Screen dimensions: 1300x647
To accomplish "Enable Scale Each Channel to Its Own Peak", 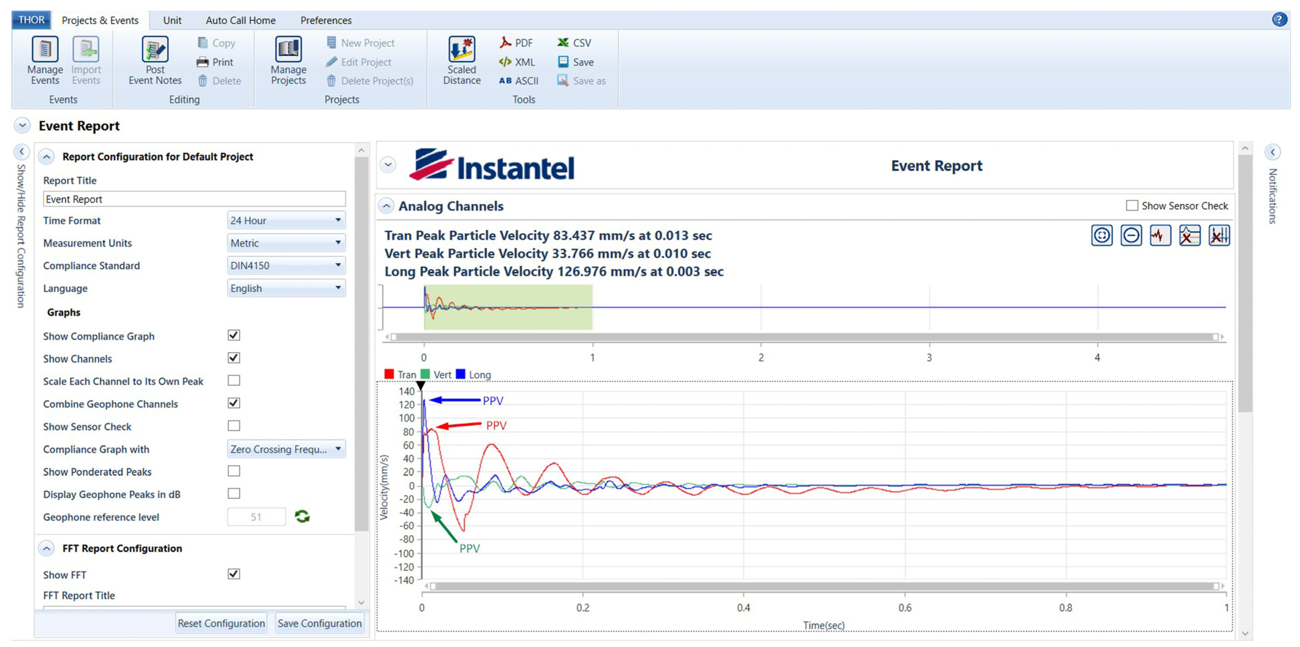I will pos(234,381).
